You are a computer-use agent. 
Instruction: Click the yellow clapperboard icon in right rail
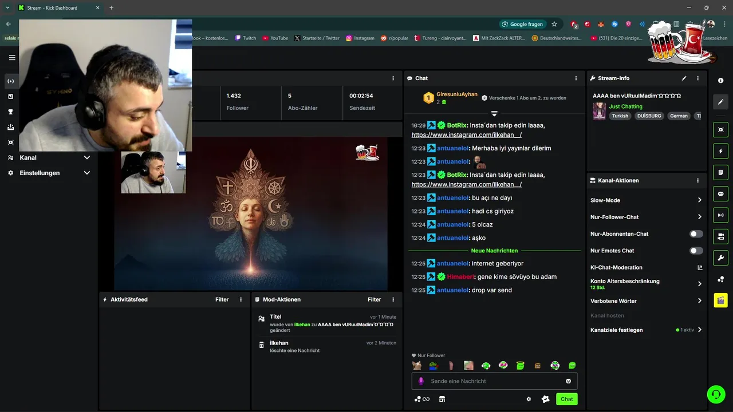tap(720, 300)
